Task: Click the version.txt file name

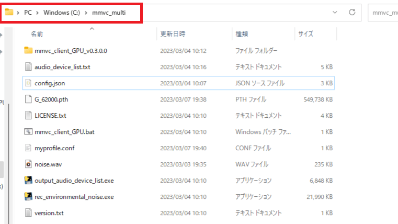Action: 49,214
